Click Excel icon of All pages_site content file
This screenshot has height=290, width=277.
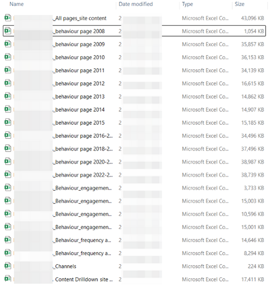point(8,18)
